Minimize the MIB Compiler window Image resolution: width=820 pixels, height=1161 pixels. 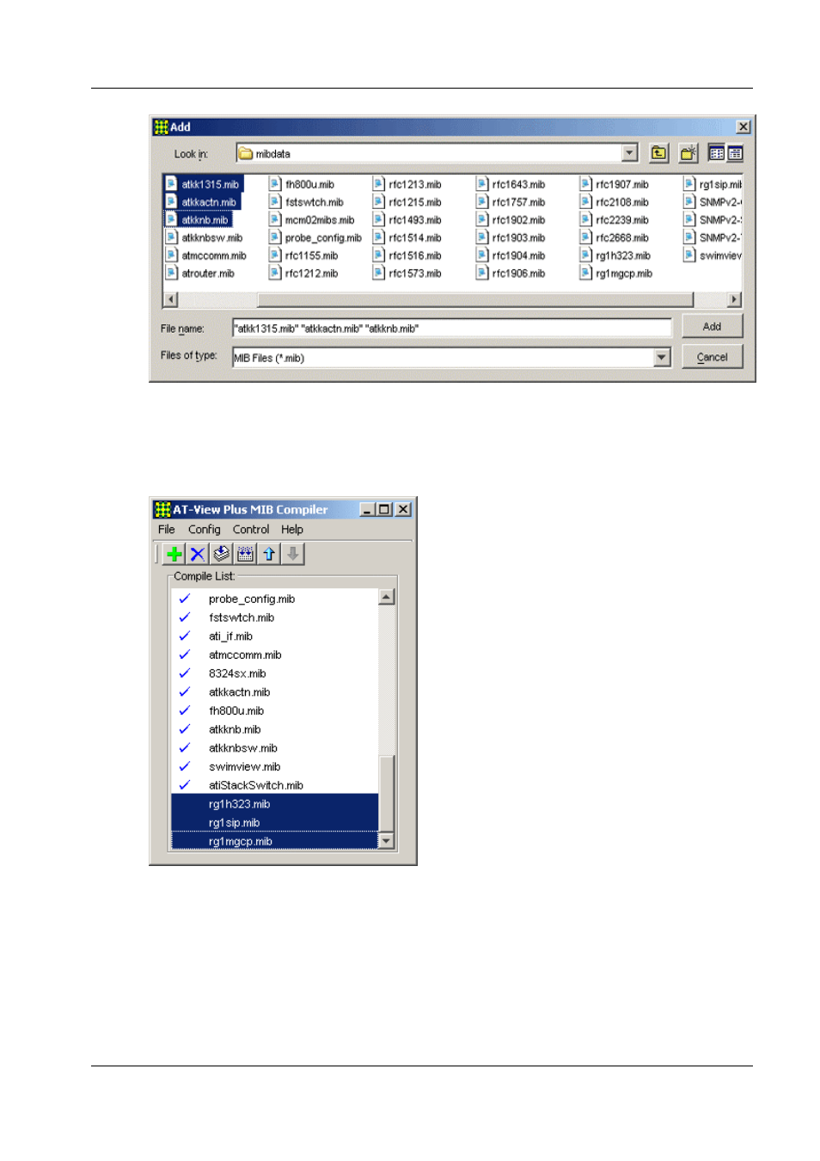pyautogui.click(x=368, y=509)
